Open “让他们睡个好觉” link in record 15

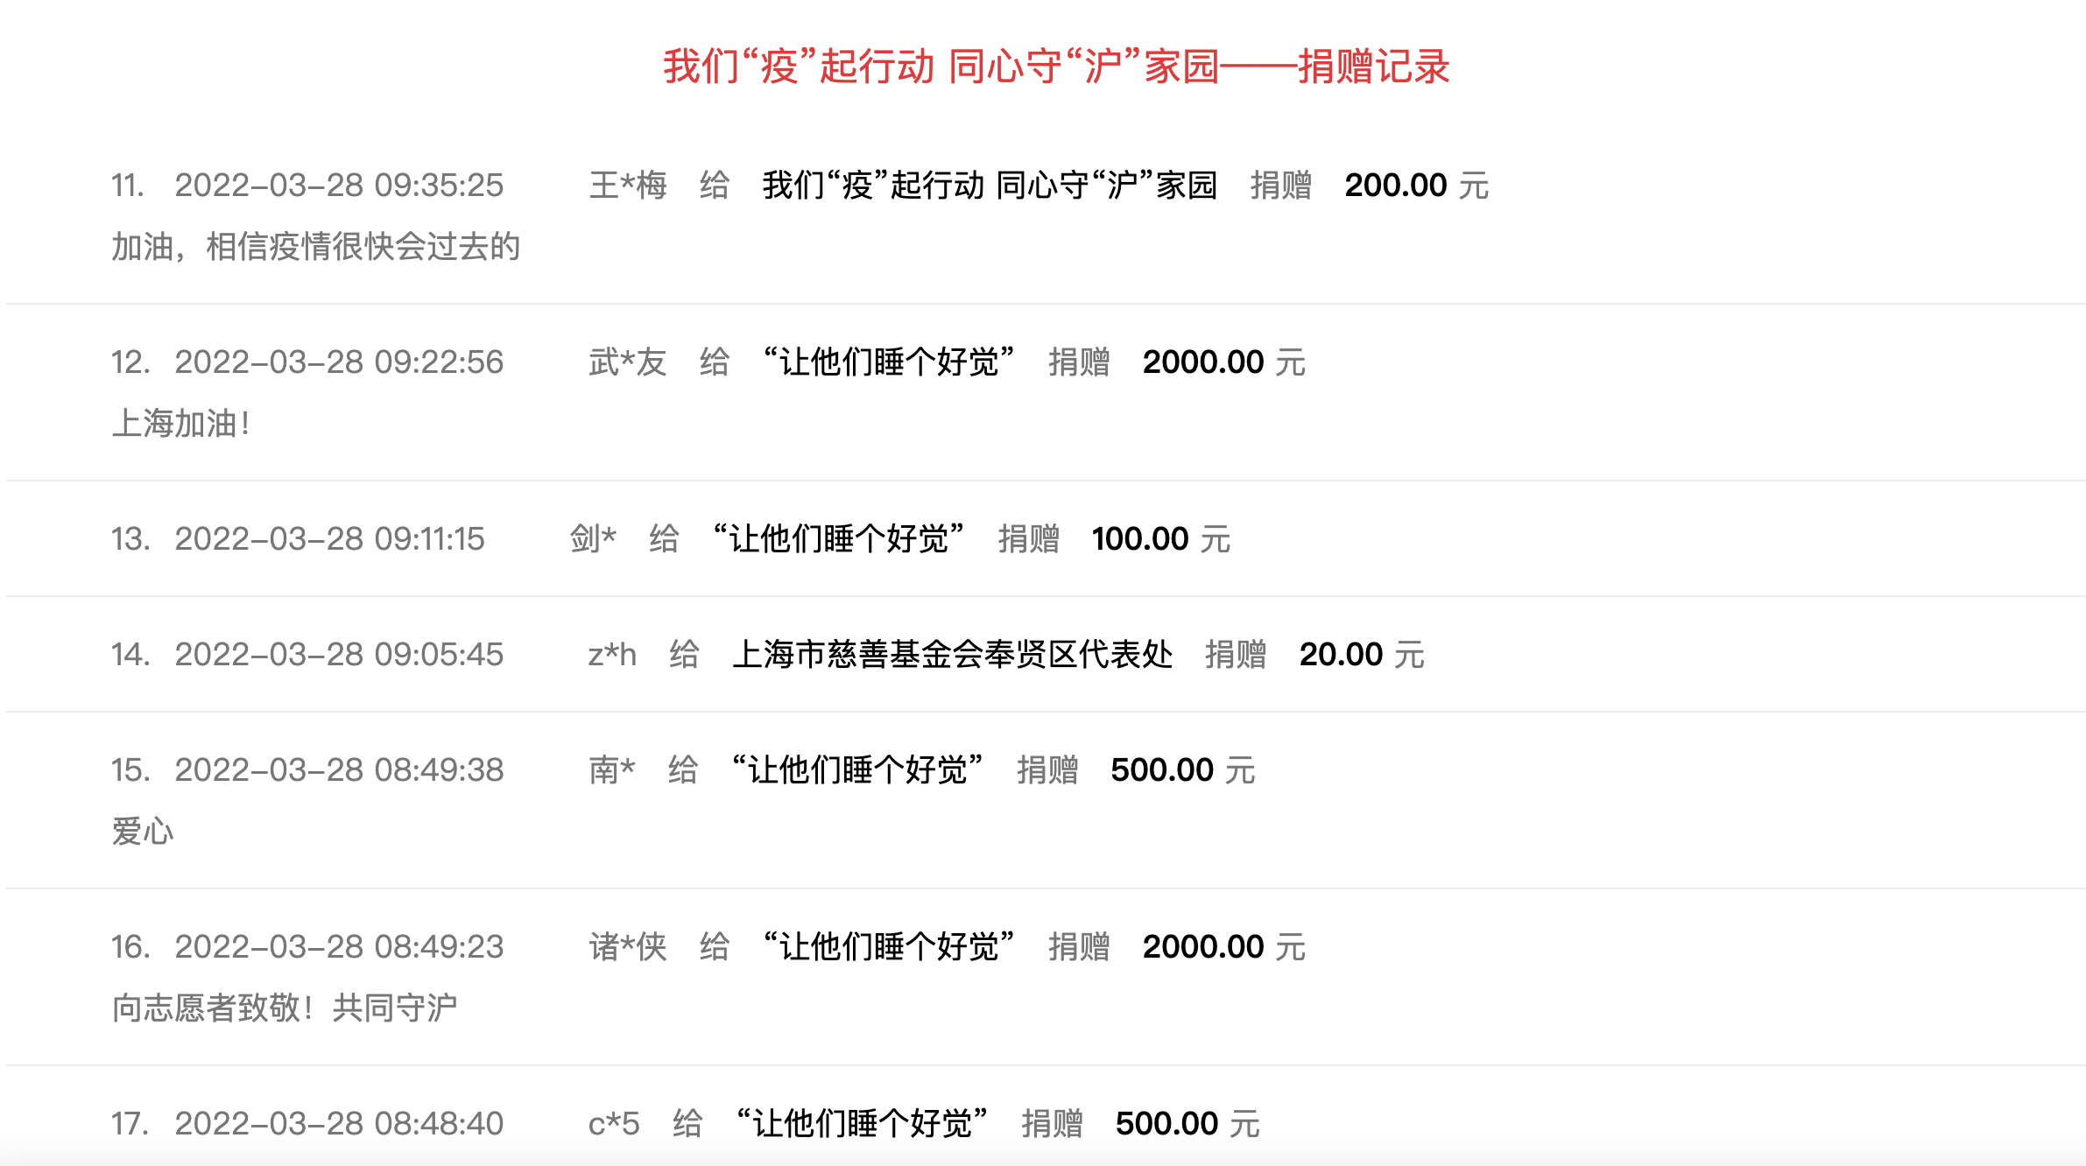click(857, 770)
